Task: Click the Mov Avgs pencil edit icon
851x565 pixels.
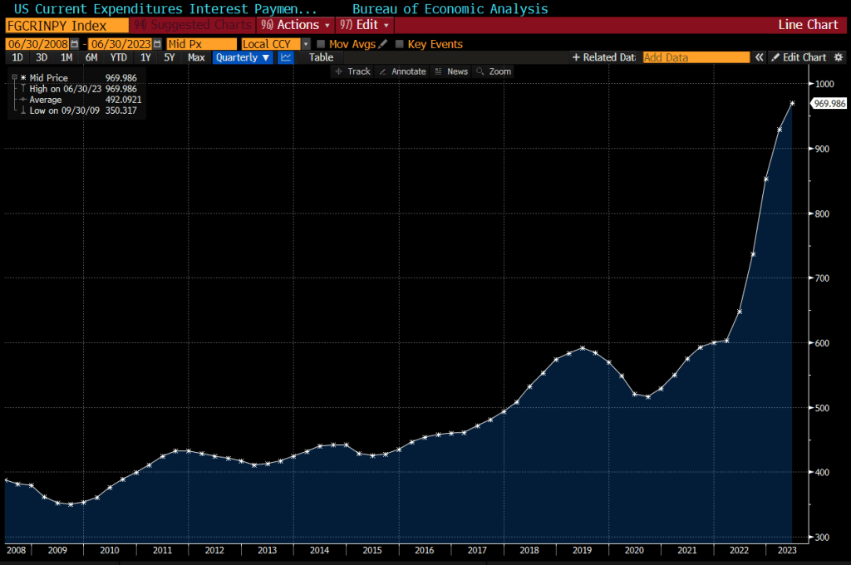Action: coord(382,43)
